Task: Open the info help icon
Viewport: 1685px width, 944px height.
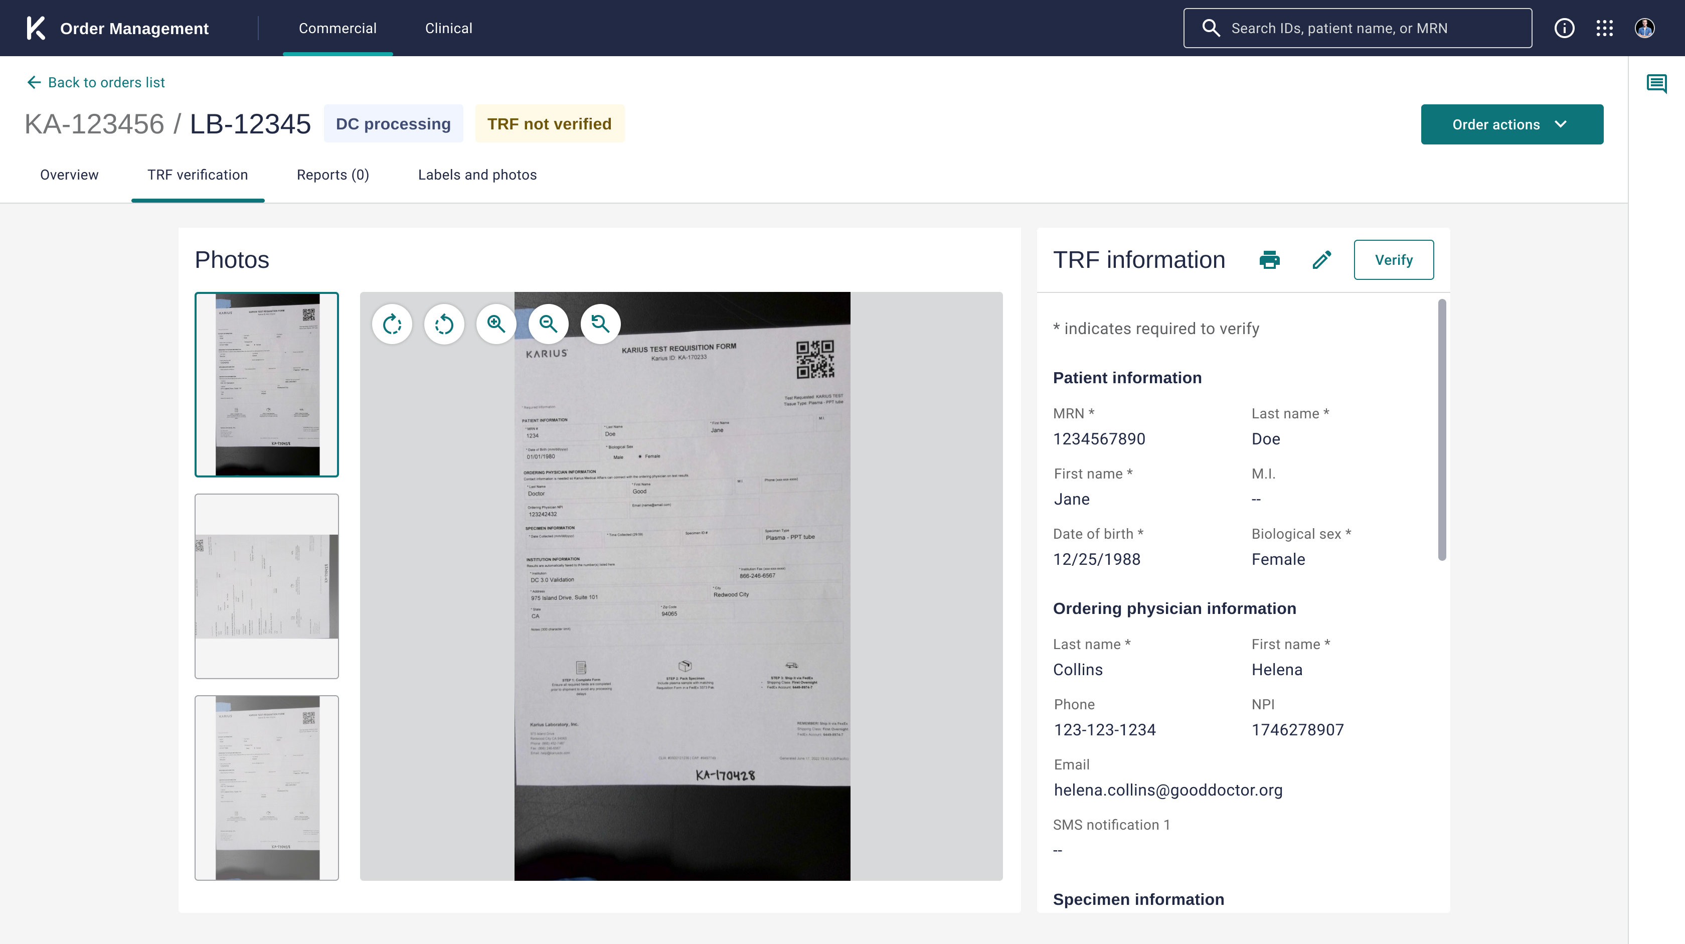Action: [1564, 28]
